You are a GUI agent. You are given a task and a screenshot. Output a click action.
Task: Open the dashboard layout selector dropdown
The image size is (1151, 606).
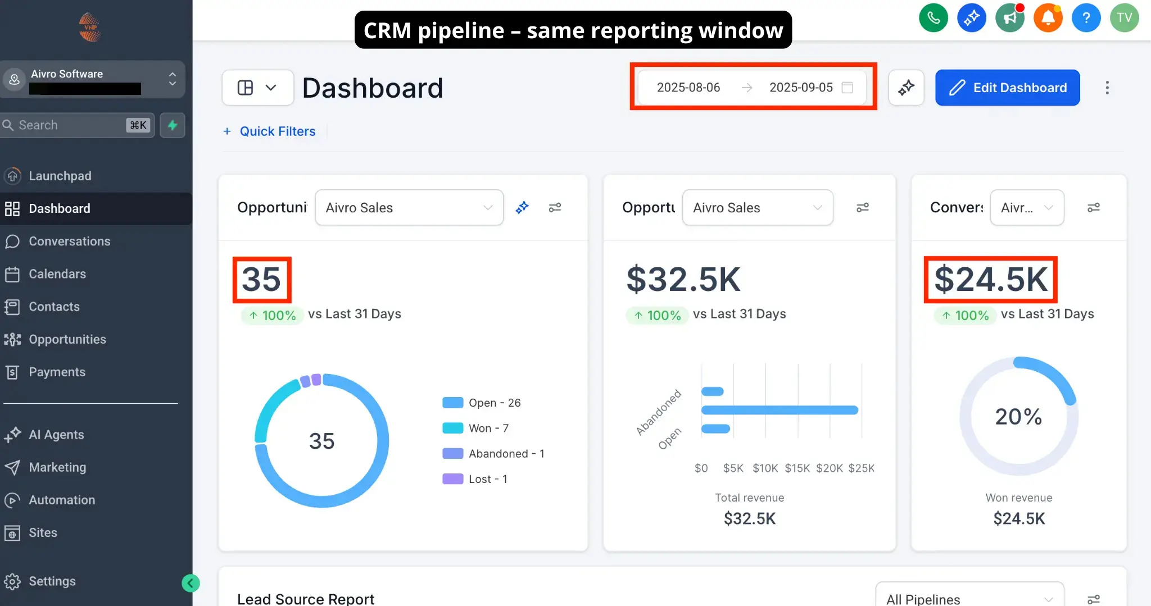point(257,88)
